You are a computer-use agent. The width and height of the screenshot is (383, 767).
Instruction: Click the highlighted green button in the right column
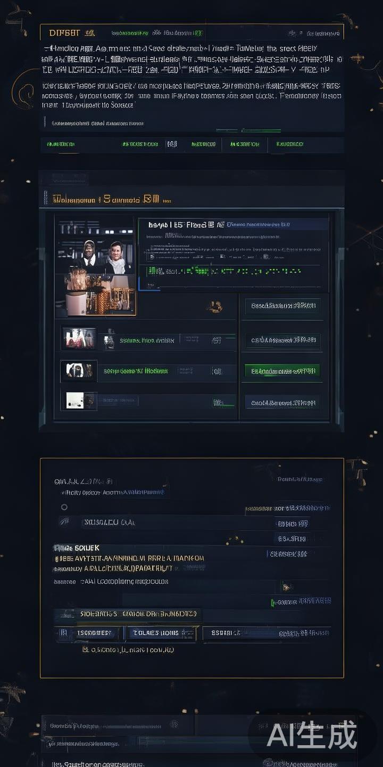(282, 371)
